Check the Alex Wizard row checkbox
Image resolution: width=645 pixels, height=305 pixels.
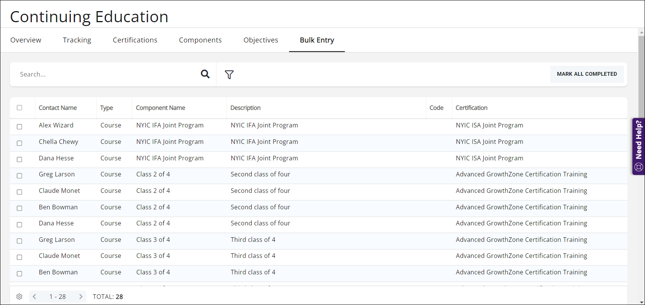tap(19, 127)
